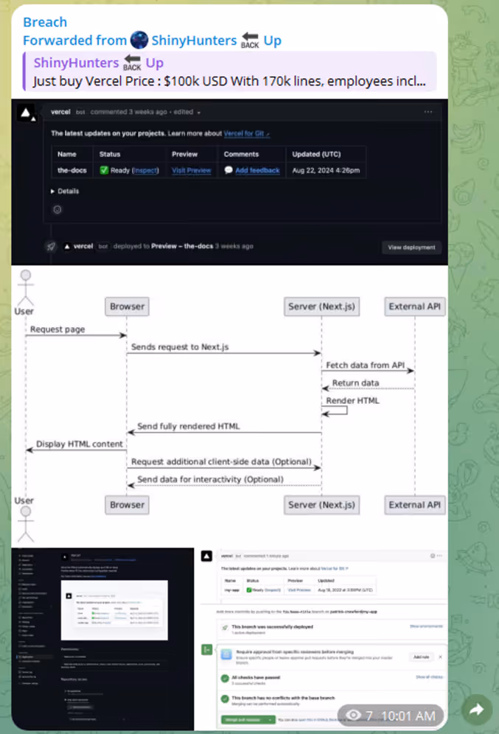Click the Aug 22, 2024 4:26pm cell
This screenshot has width=499, height=734.
click(326, 170)
